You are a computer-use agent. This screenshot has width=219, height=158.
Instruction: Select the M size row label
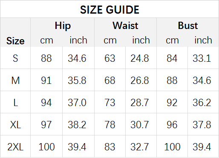[15, 80]
